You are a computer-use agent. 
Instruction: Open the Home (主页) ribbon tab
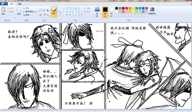[11, 4]
